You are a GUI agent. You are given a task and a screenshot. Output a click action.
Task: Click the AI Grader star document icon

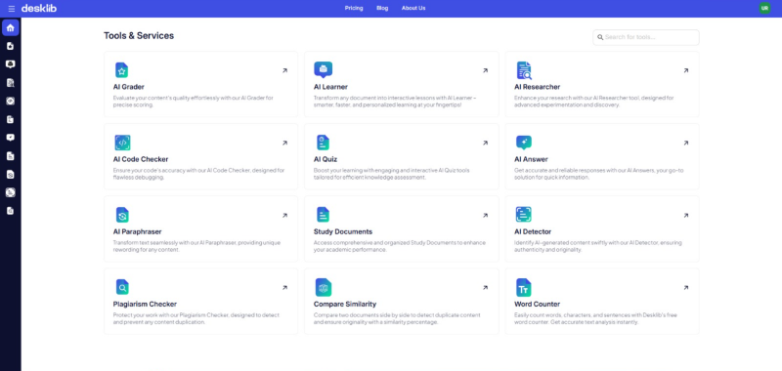tap(121, 70)
